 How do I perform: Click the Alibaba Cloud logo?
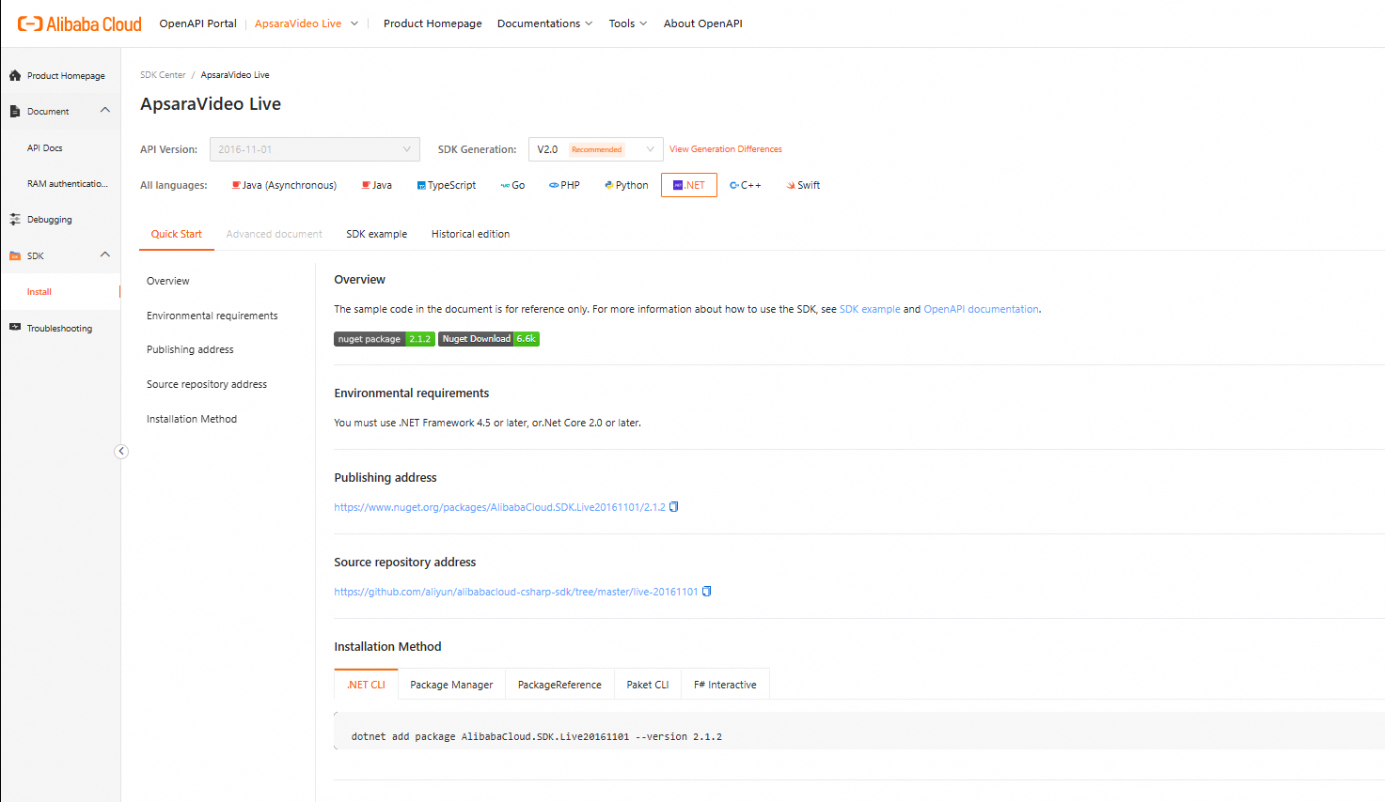80,23
